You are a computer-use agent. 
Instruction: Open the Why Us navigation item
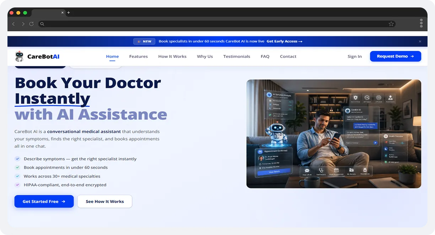(x=205, y=56)
